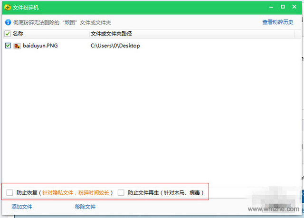Viewport: 304px width, 218px height.
Task: Sort by the 文件或文件夹路径 column header
Action: tap(111, 34)
